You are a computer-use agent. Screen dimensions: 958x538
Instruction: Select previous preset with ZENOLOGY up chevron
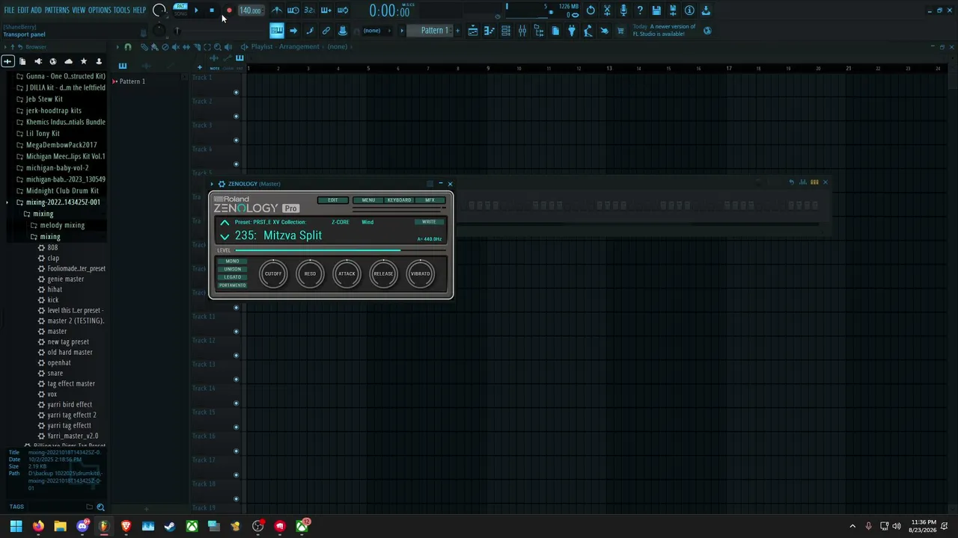point(225,223)
